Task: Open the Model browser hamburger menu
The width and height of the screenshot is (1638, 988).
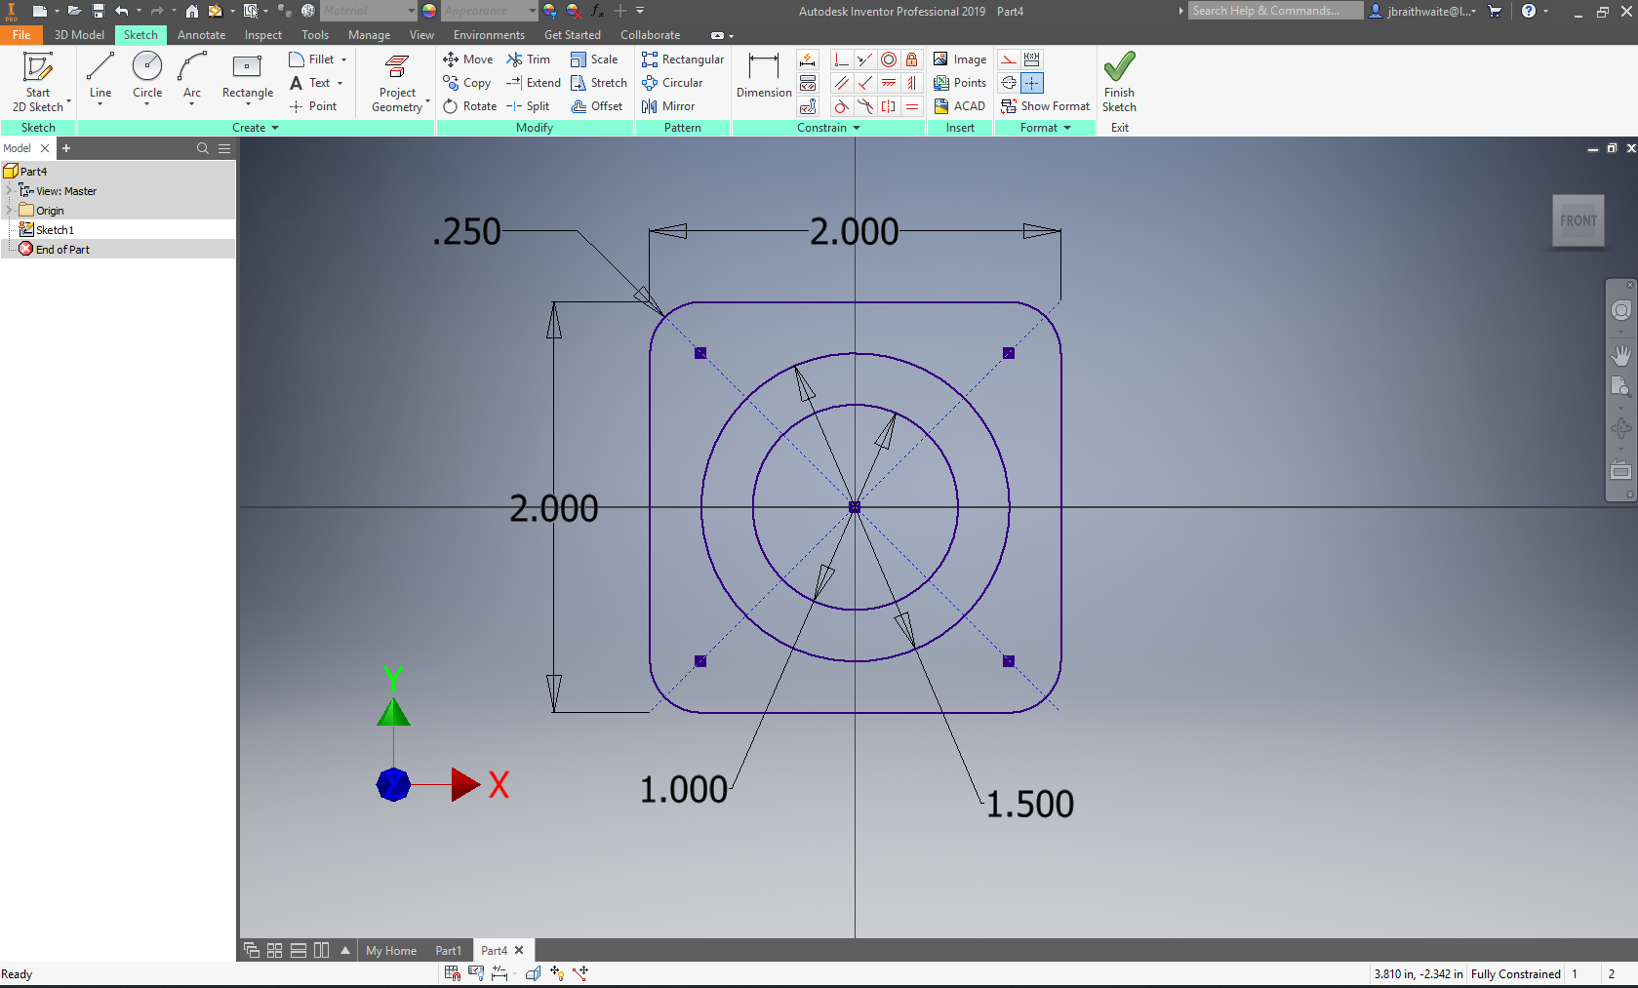Action: point(224,148)
